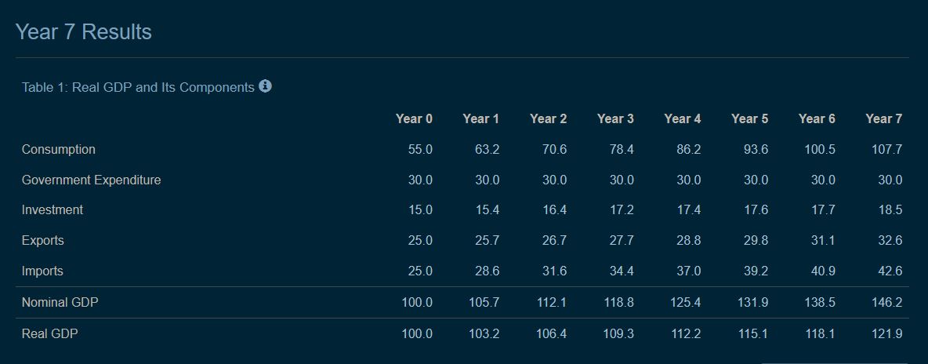
Task: Click Consumption Year 2 value 70.6
Action: (555, 149)
